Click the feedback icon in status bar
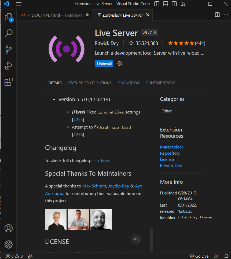The width and height of the screenshot is (231, 259). [216, 256]
